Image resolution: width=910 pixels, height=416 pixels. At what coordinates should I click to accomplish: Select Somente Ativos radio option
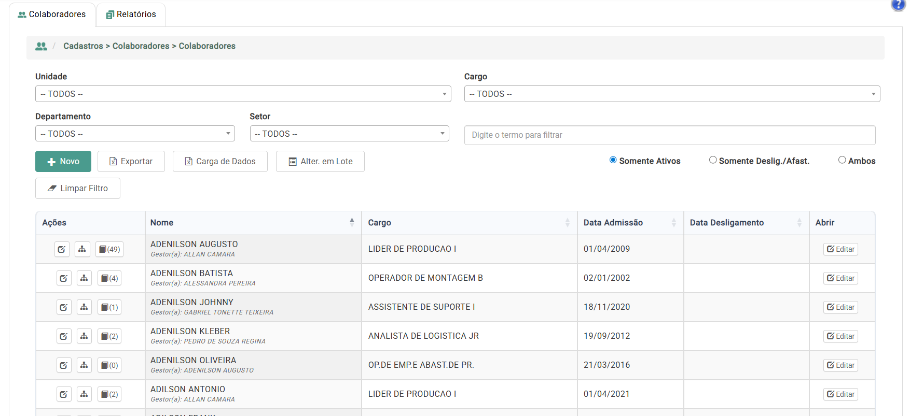tap(613, 160)
